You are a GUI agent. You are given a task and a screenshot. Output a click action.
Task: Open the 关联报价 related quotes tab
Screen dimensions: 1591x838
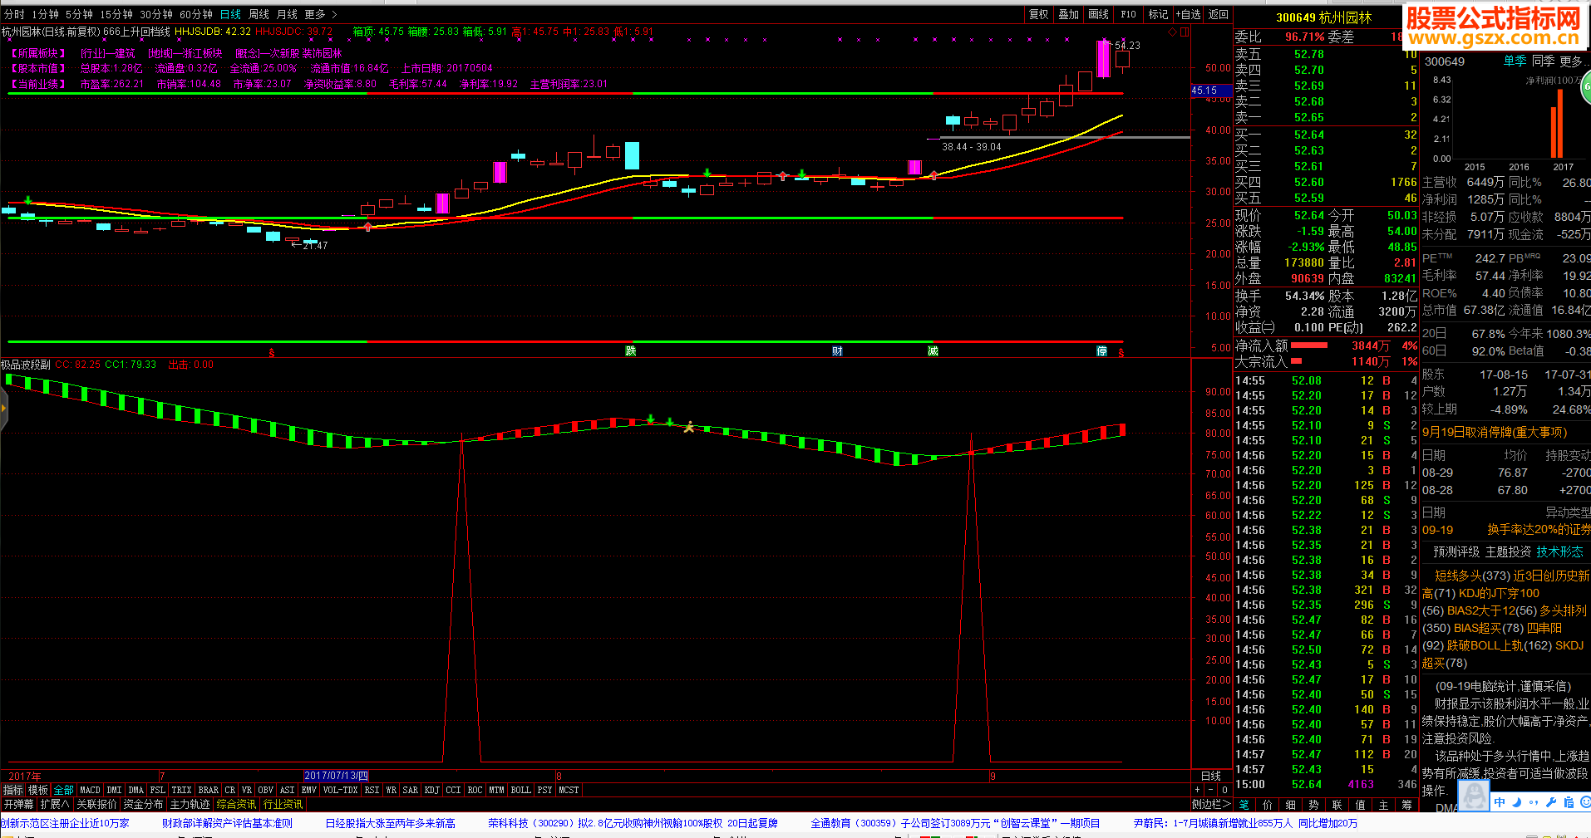(96, 804)
